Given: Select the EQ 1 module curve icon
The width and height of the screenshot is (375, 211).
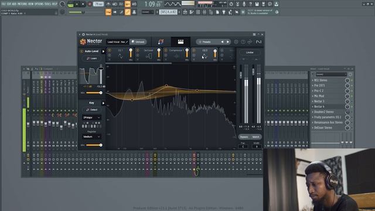Looking at the screenshot, I should click(x=120, y=56).
